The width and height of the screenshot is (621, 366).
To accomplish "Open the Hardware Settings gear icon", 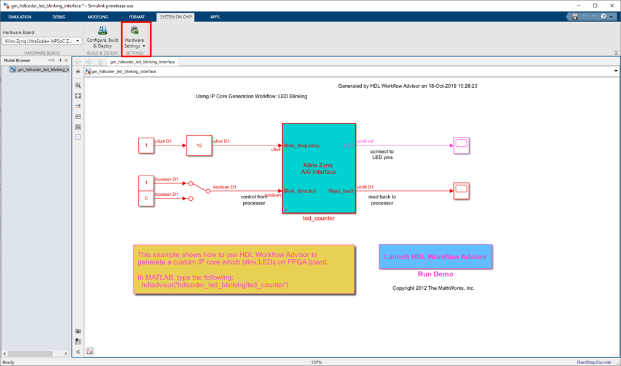I will tap(135, 31).
